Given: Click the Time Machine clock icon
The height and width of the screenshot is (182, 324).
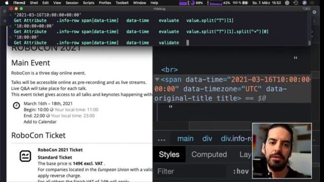Looking at the screenshot, I should point(296,3).
